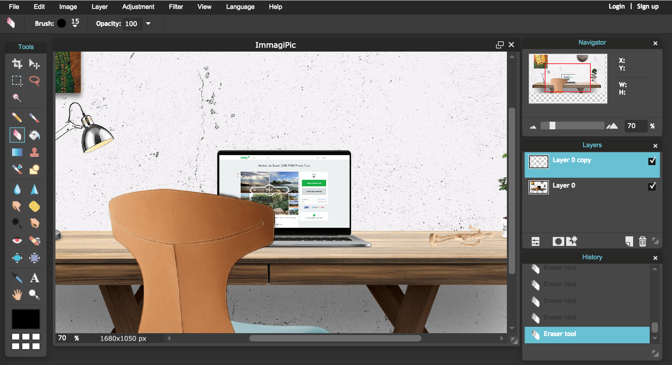672x365 pixels.
Task: Select the Text tool
Action: tap(34, 278)
